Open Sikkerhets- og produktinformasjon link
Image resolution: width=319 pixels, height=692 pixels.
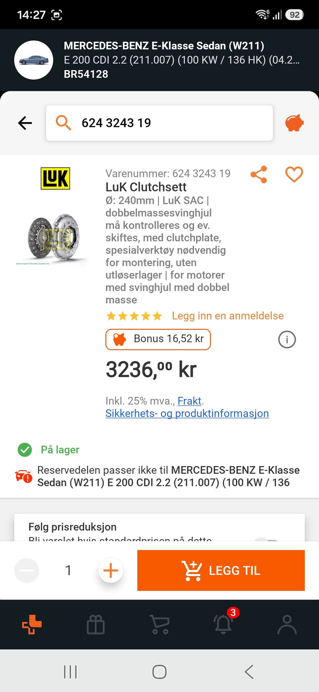coord(187,413)
